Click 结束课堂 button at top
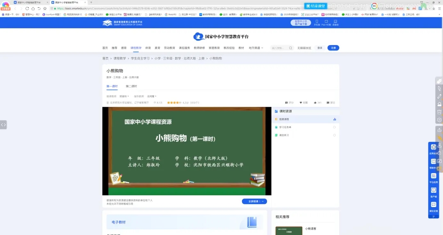The image size is (443, 235). click(315, 6)
